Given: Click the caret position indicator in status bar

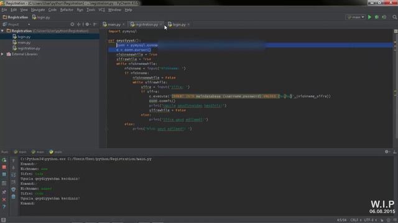Looking at the screenshot, I should [342, 220].
